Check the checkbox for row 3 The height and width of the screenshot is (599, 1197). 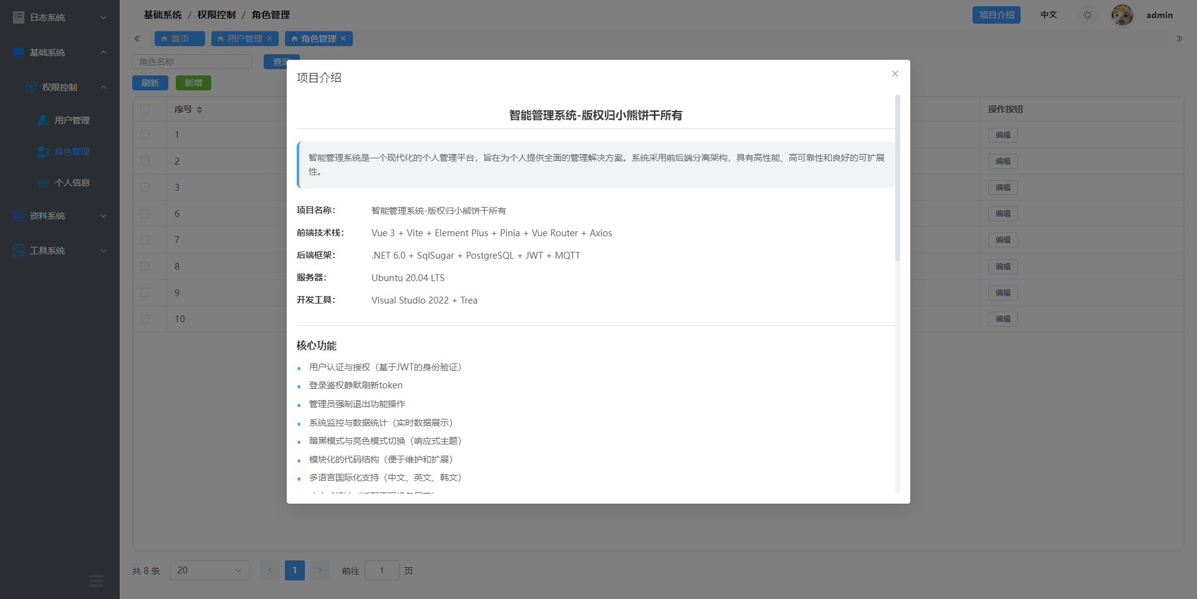(145, 187)
